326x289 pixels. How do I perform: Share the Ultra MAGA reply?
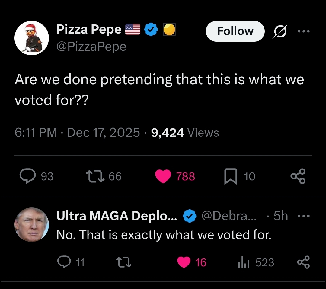(x=303, y=262)
